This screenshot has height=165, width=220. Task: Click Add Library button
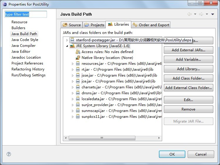click(x=189, y=69)
